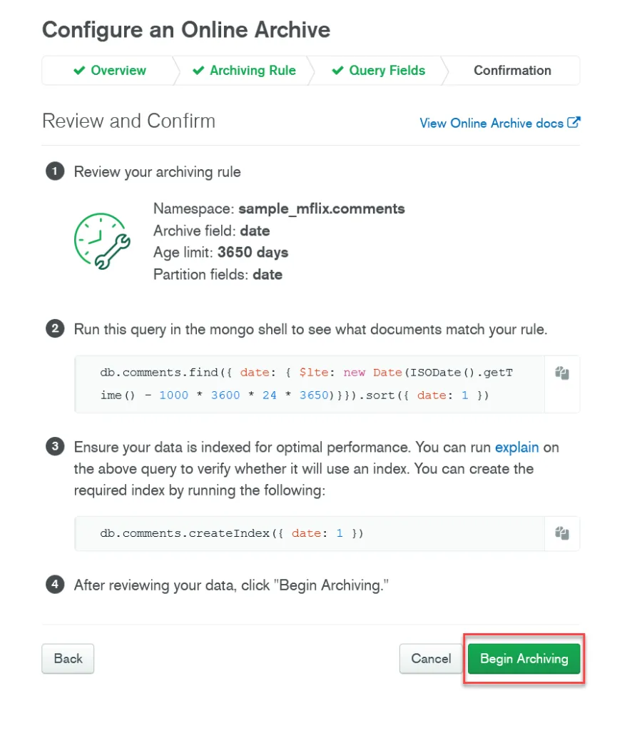Click the db.comments.createIndex command text
Image resolution: width=642 pixels, height=731 pixels.
tap(232, 533)
